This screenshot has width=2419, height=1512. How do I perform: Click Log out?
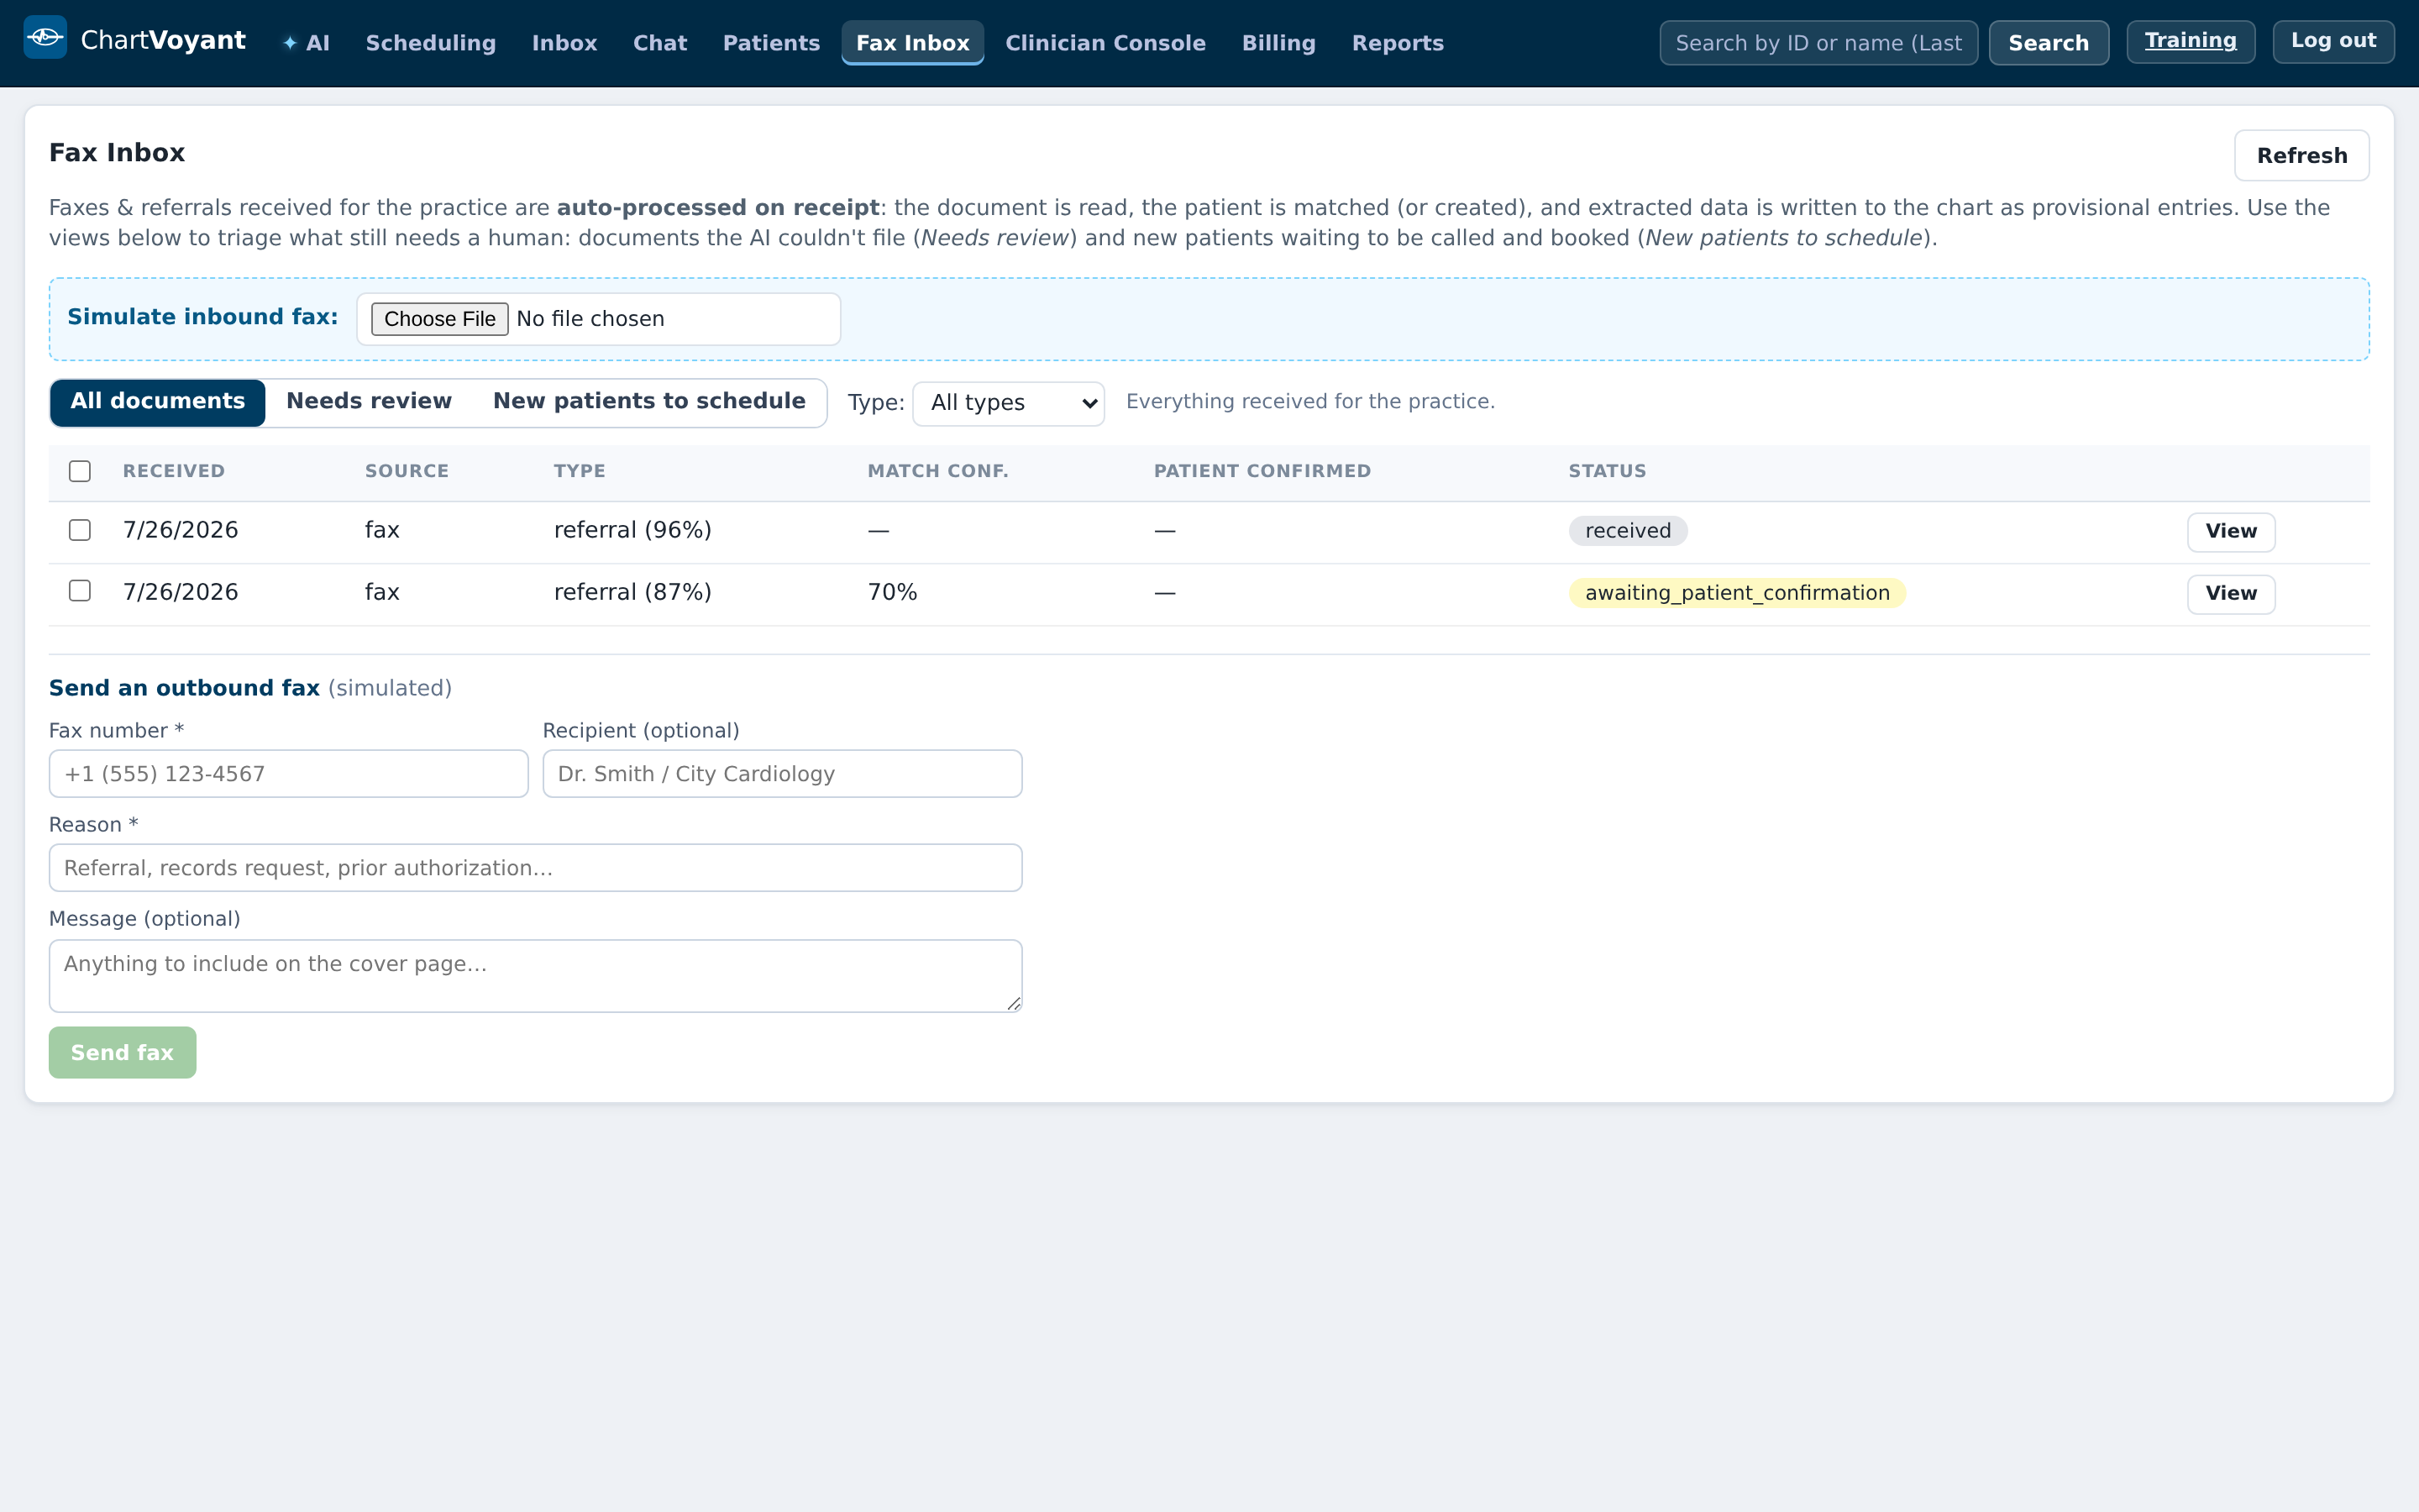point(2333,41)
